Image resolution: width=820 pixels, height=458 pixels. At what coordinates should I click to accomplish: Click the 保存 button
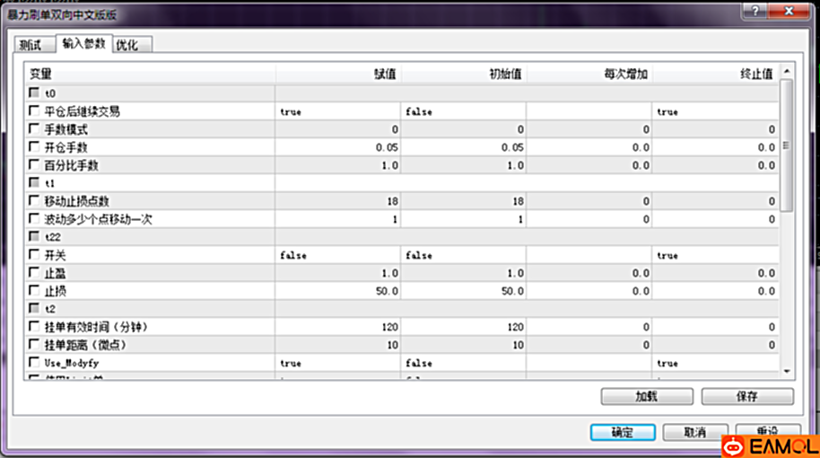click(746, 396)
